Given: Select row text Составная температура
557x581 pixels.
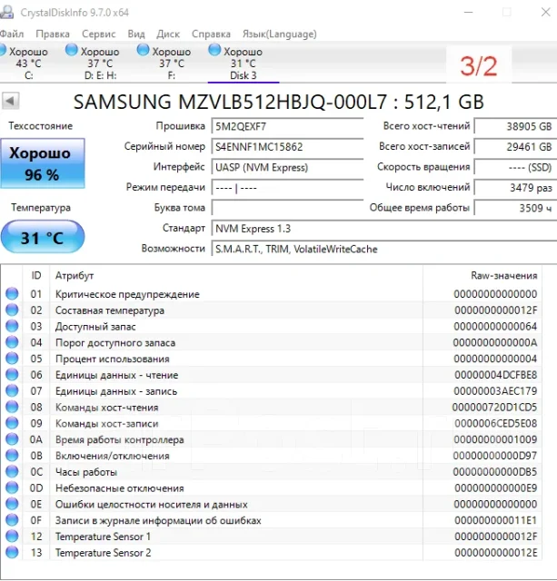Looking at the screenshot, I should 110,310.
